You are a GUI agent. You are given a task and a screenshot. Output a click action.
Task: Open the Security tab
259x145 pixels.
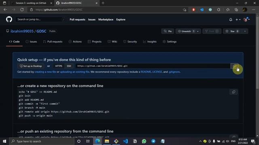(x=130, y=41)
